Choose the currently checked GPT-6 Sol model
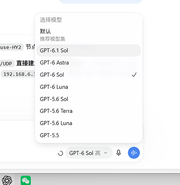The width and height of the screenshot is (180, 185). tap(89, 75)
